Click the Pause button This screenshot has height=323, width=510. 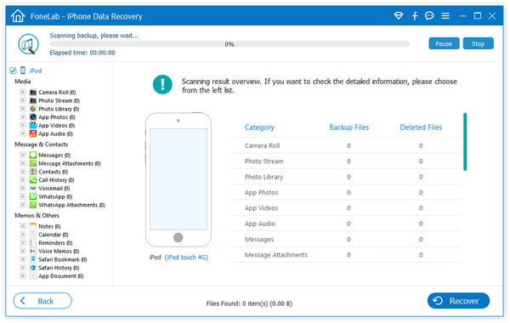[x=444, y=43]
